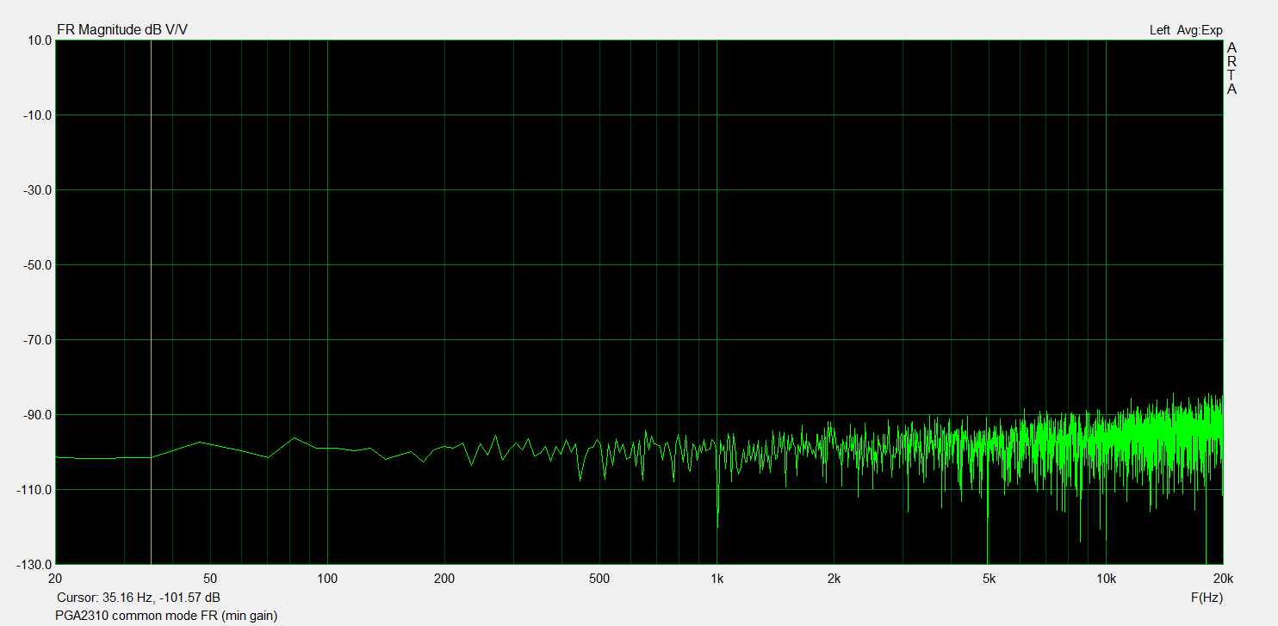Click the '10k' frequency axis label
The image size is (1278, 626).
point(1106,578)
